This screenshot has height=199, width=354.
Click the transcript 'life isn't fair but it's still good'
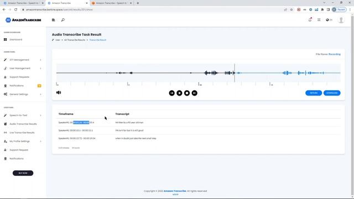[x=129, y=130]
